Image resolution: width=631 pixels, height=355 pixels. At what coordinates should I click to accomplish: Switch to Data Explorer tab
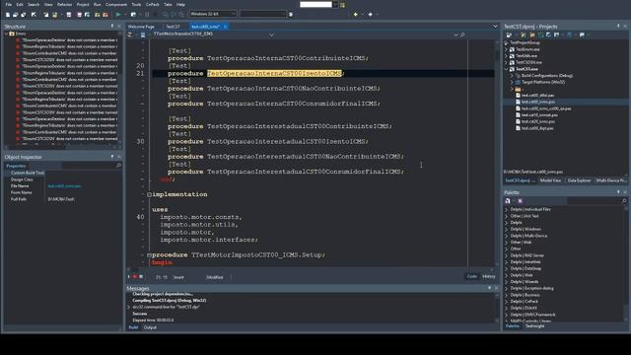click(579, 180)
